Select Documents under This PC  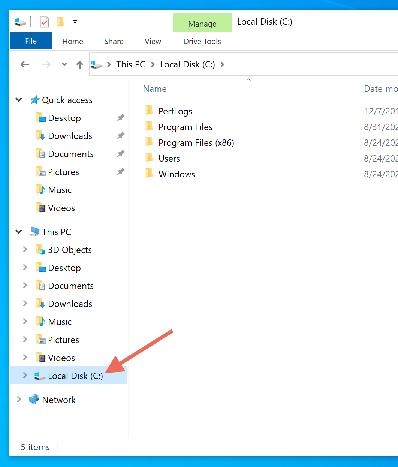[x=71, y=286]
